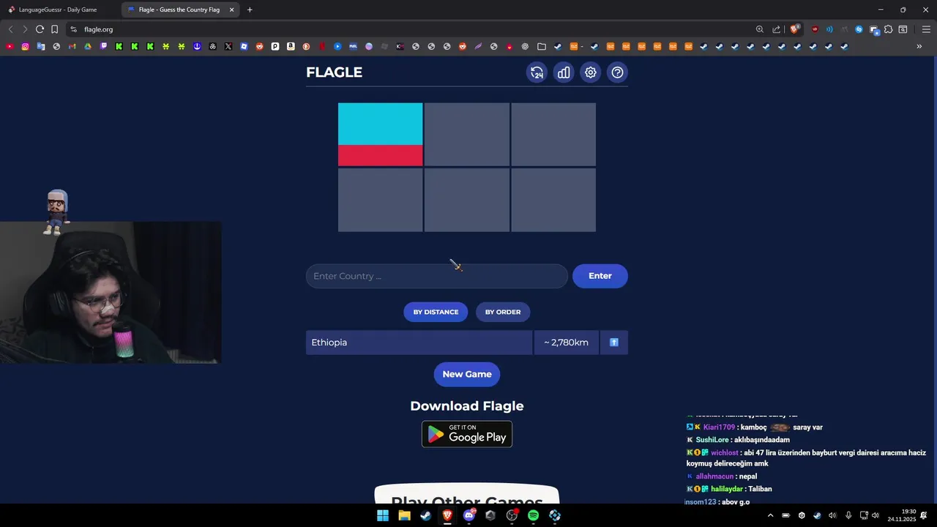The width and height of the screenshot is (937, 527).
Task: Open the X (Twitter) bookmark icon
Action: tap(228, 46)
